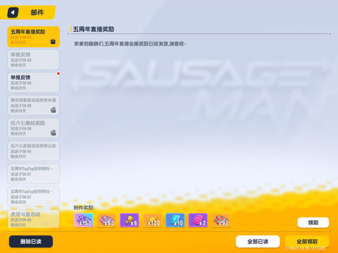The width and height of the screenshot is (338, 253).
Task: Click the 五周年直播奖励 message heading
Action: pos(93,29)
